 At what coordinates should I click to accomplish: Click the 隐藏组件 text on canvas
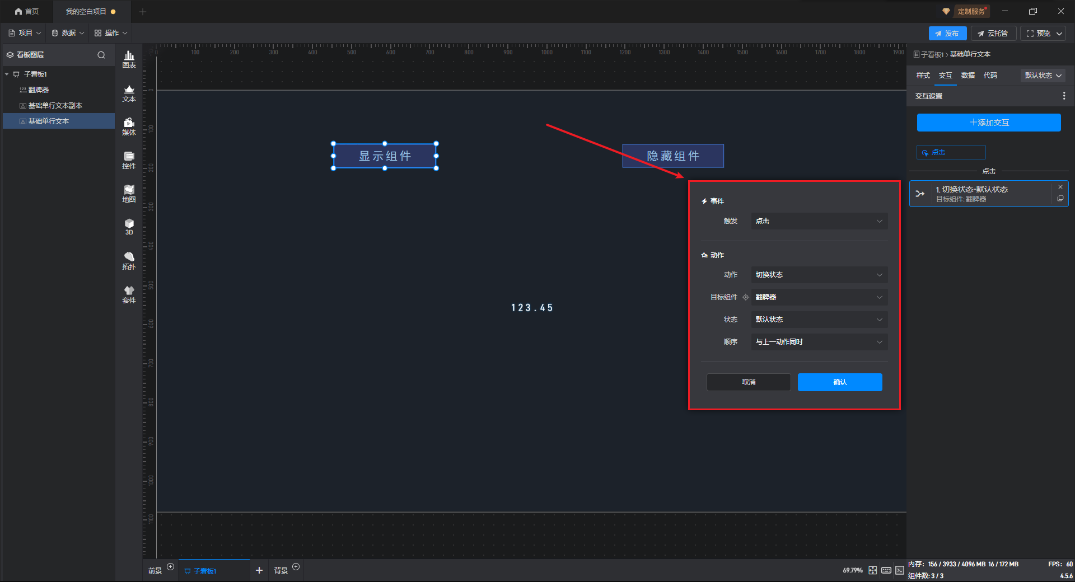point(672,156)
